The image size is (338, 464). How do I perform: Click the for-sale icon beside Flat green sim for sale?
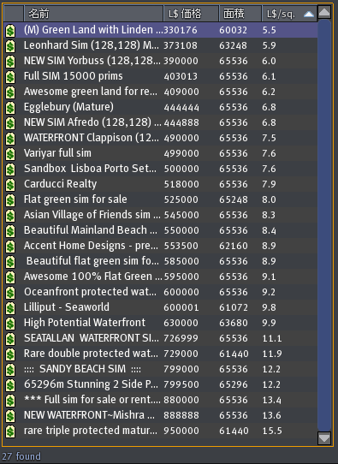coord(10,200)
